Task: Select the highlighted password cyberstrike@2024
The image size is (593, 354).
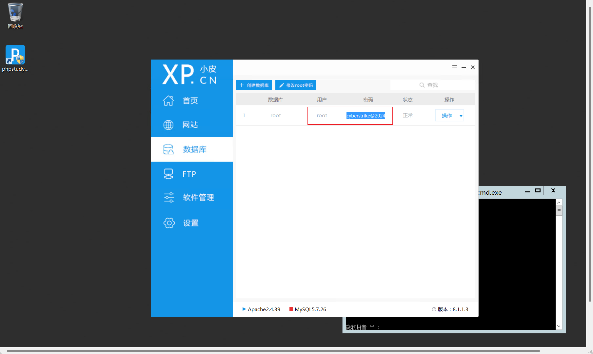Action: pos(366,116)
